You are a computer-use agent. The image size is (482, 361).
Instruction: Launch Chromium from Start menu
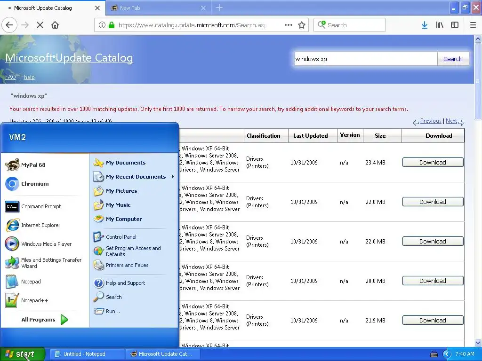point(45,184)
